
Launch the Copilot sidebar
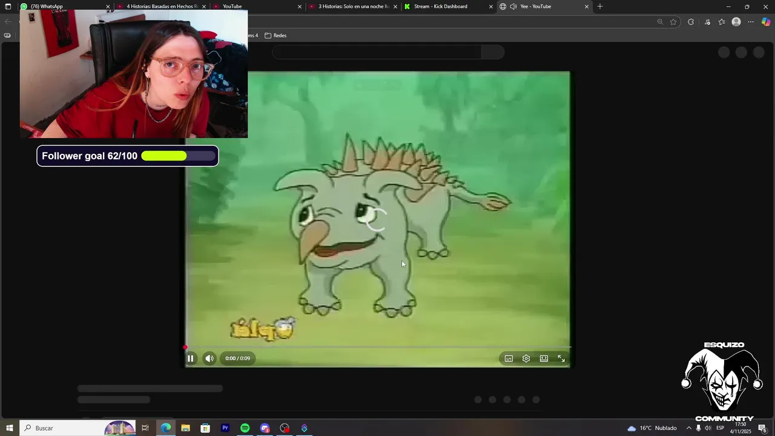coord(766,22)
